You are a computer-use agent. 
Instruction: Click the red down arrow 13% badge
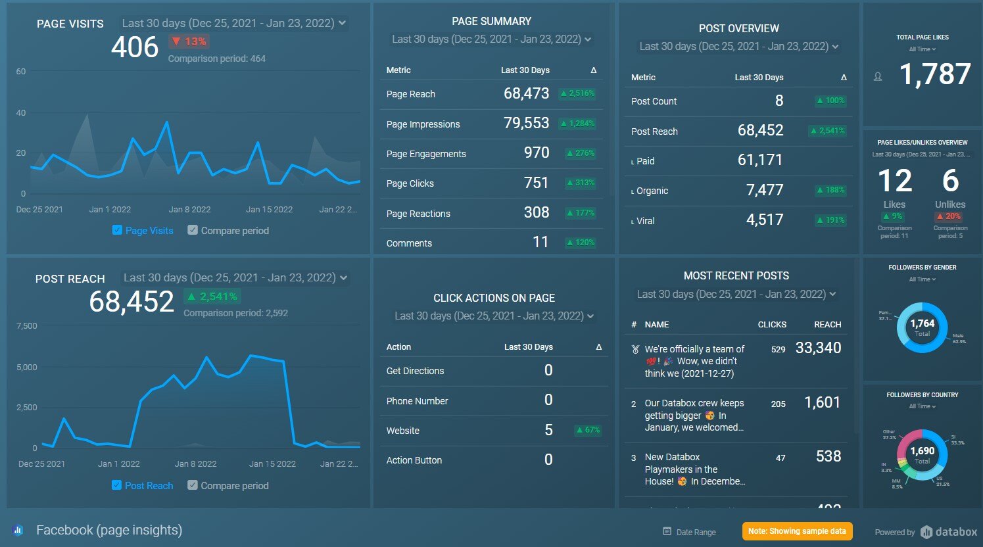pos(189,41)
